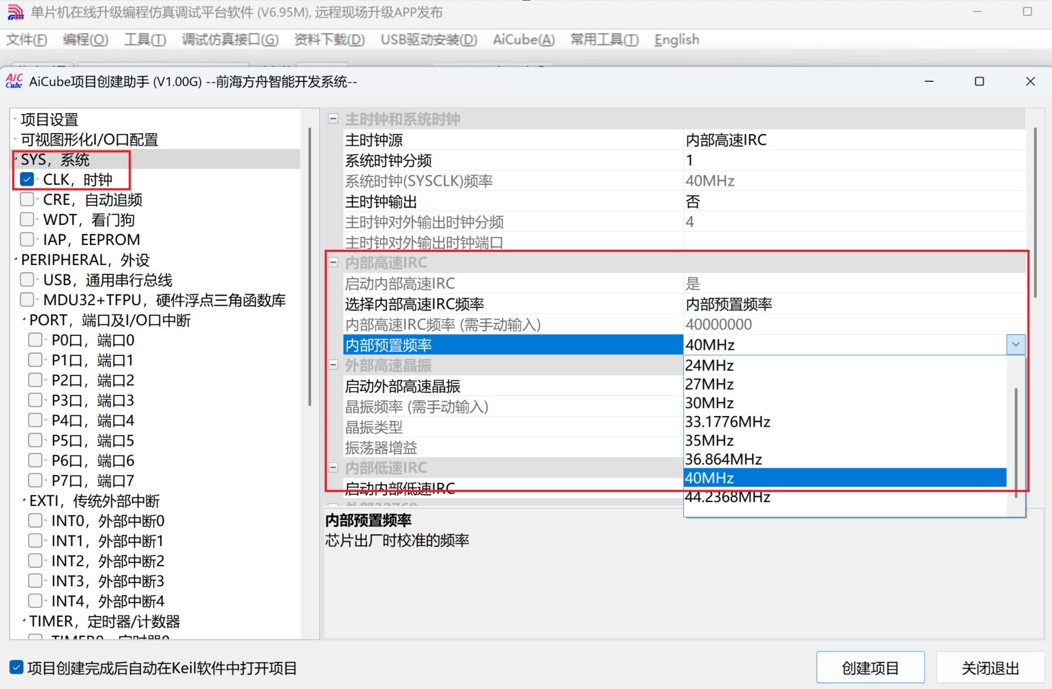
Task: Open the 调试仿真接口(G) menu
Action: pyautogui.click(x=230, y=40)
